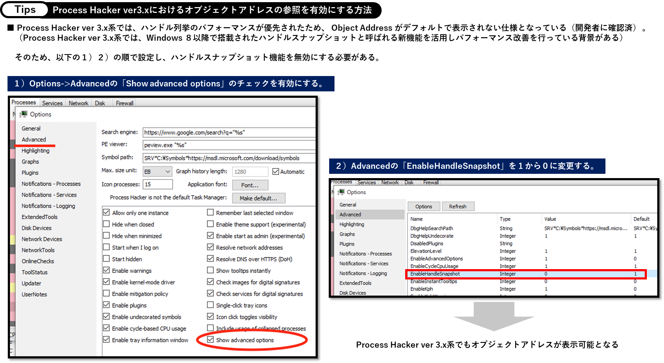Click the Make default... button
This screenshot has height=363, width=664.
click(258, 198)
